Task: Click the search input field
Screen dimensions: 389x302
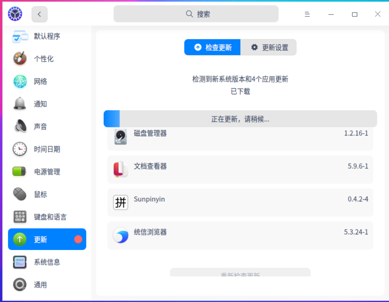Action: [x=196, y=14]
